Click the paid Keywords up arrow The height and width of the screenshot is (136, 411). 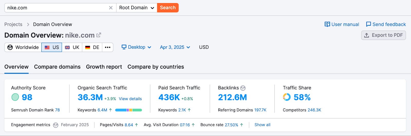click(189, 110)
